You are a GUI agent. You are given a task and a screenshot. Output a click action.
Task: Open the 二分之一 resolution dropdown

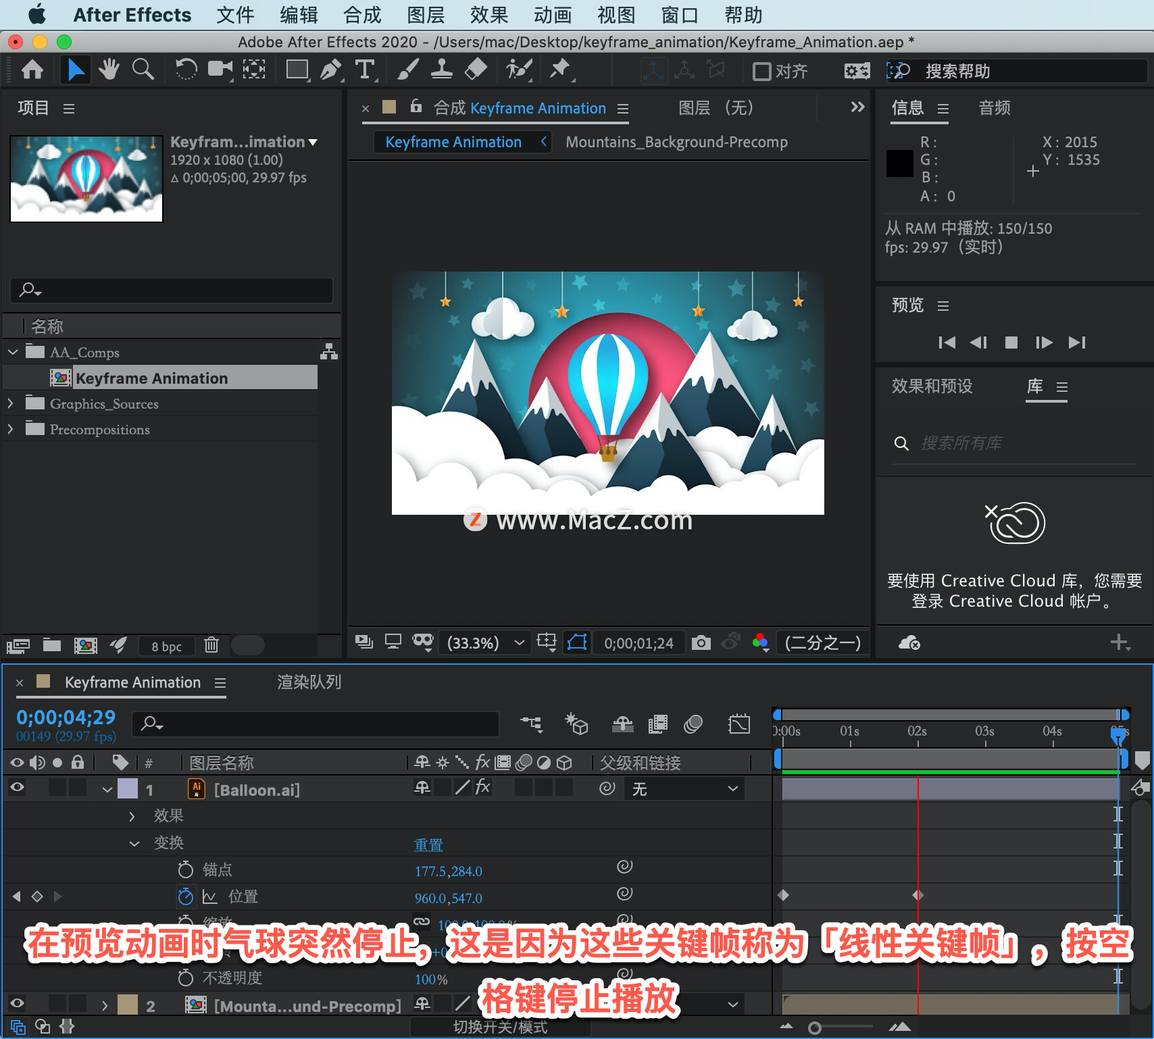(823, 642)
